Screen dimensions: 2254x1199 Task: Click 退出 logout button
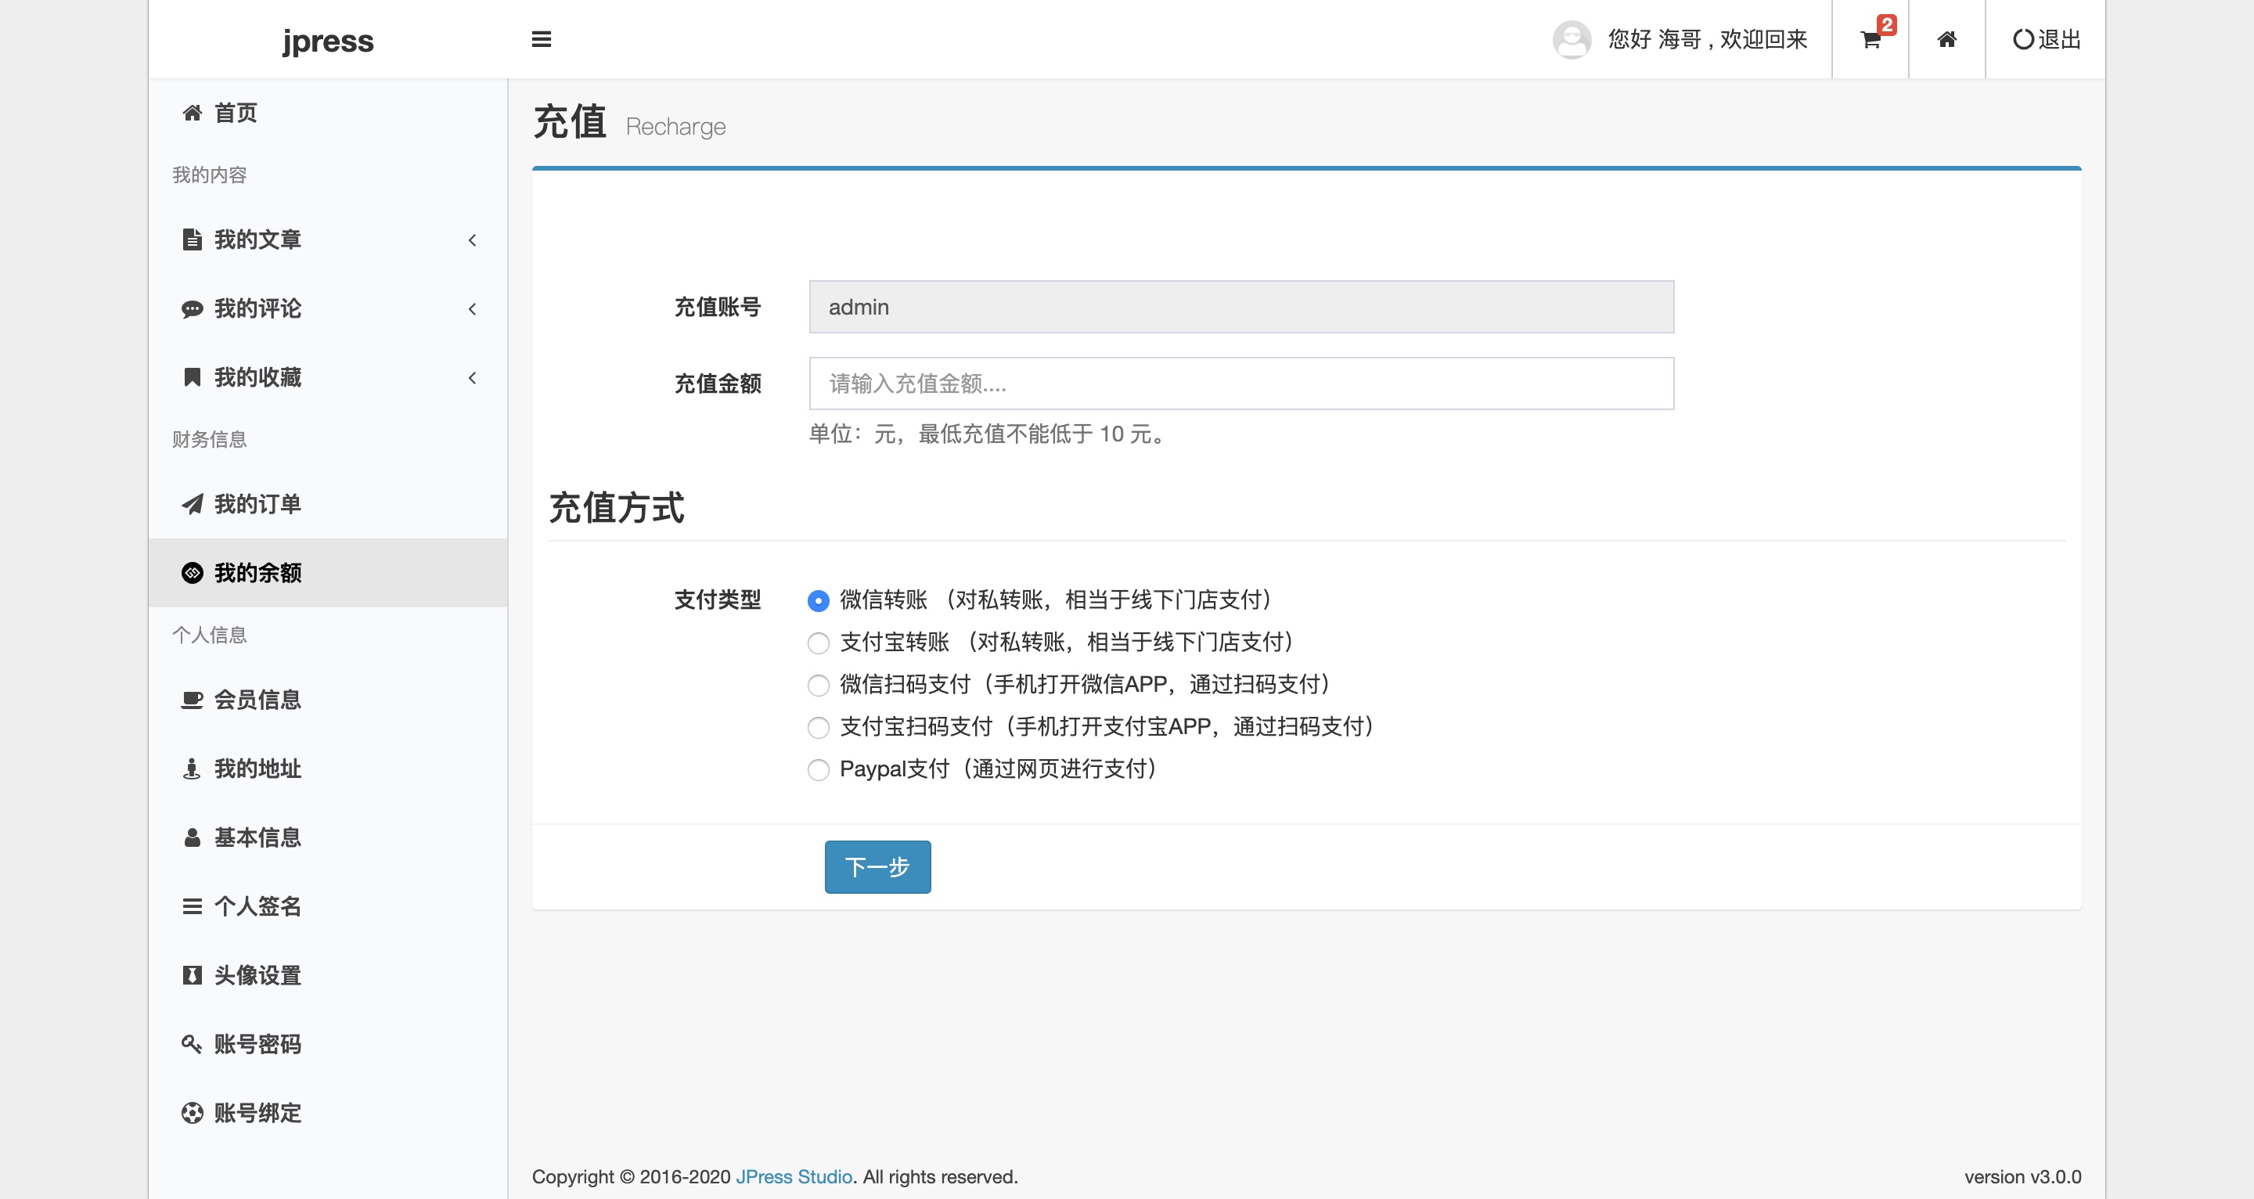point(2046,39)
